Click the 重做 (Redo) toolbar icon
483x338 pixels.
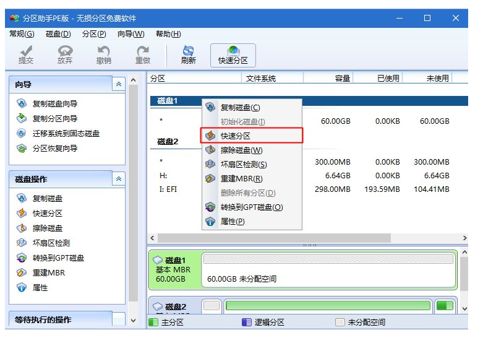point(143,54)
